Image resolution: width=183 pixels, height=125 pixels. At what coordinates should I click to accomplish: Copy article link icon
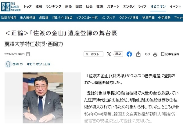pyautogui.click(x=147, y=54)
